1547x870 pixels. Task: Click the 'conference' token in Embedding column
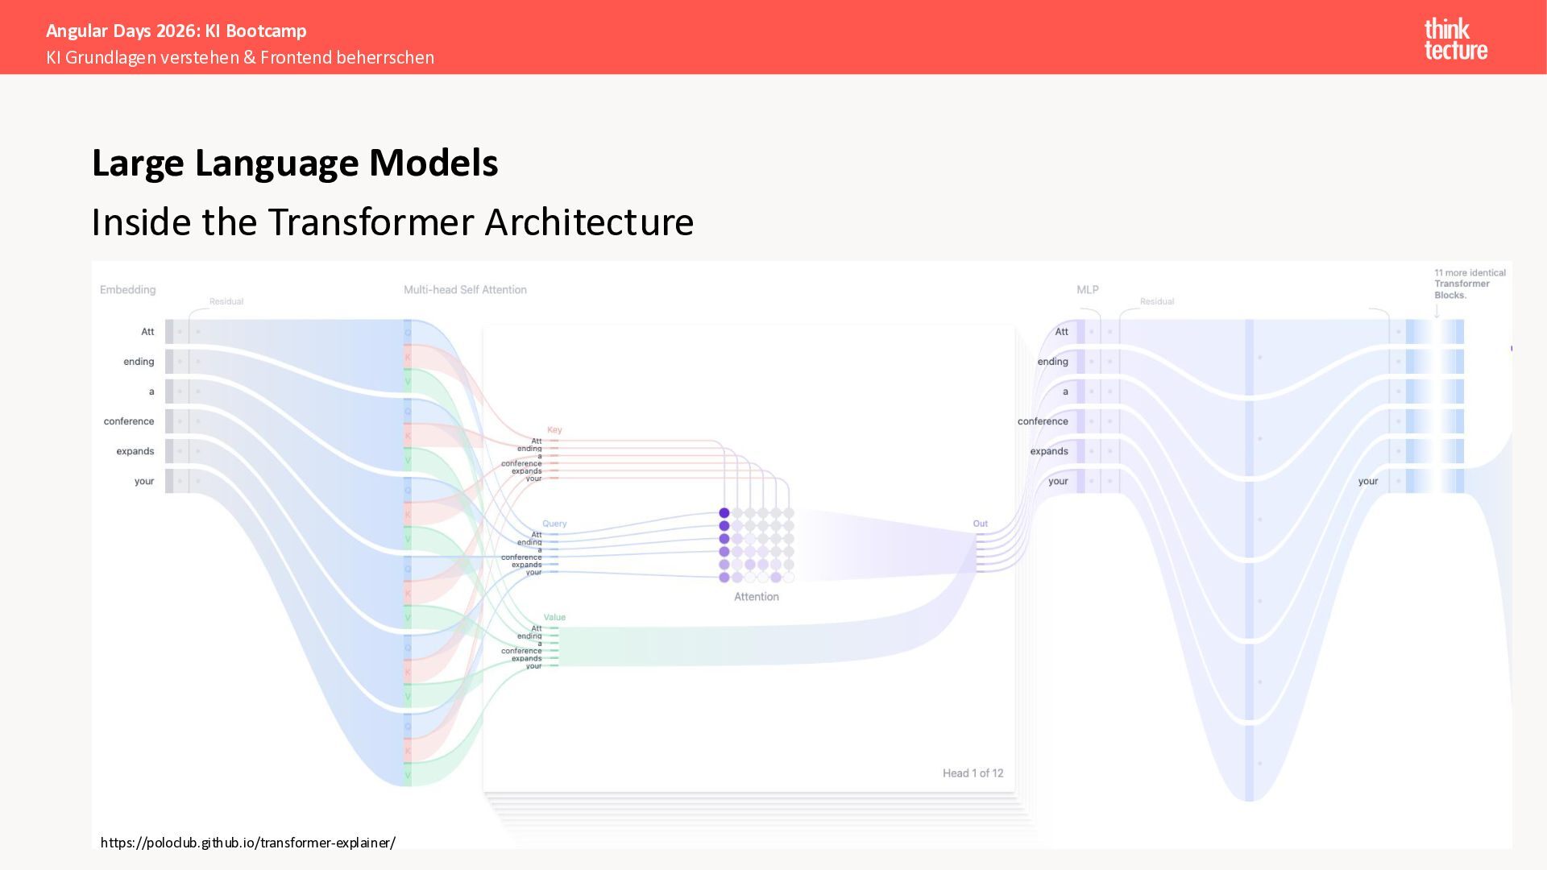click(129, 421)
